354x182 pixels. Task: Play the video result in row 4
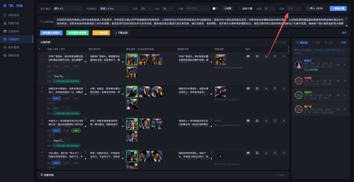(220, 156)
